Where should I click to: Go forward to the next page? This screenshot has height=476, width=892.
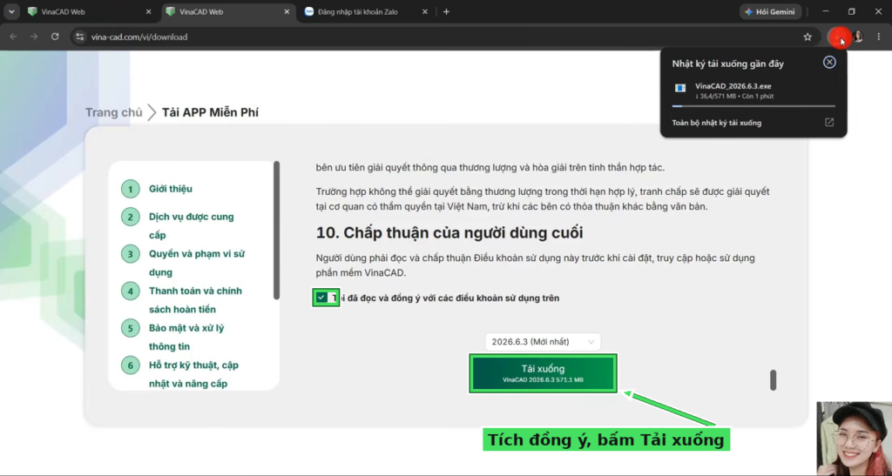34,37
